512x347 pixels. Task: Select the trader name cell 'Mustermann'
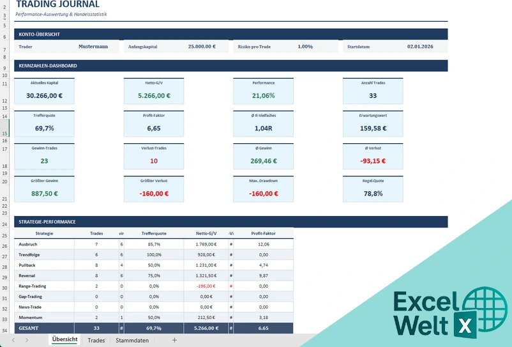93,47
